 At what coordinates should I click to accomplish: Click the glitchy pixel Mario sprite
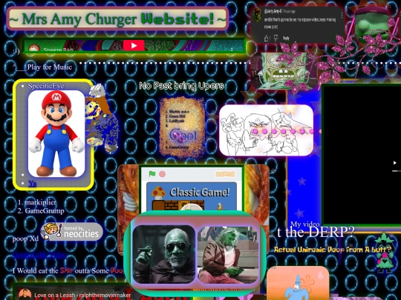pos(102,119)
